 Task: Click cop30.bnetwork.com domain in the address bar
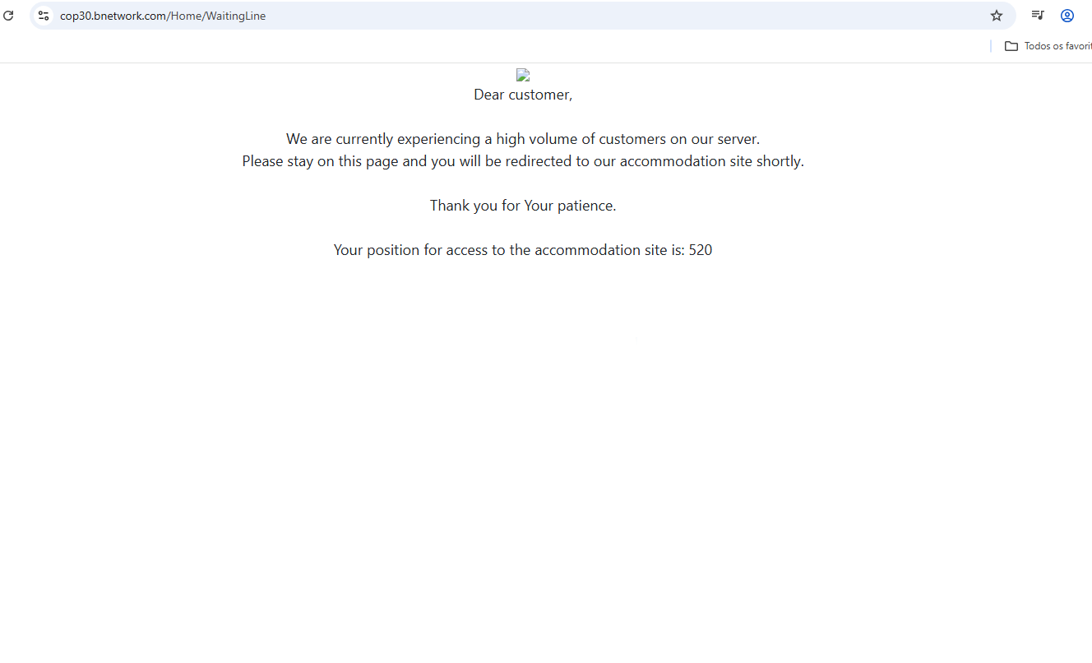(113, 16)
